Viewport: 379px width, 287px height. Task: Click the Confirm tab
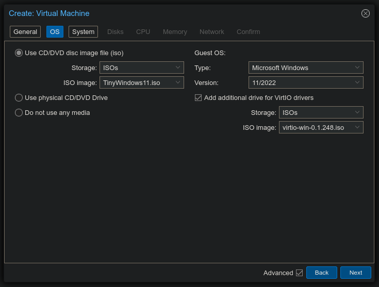click(x=248, y=32)
